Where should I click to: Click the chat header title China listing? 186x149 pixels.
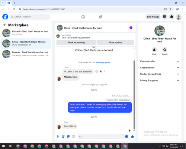coord(83,28)
